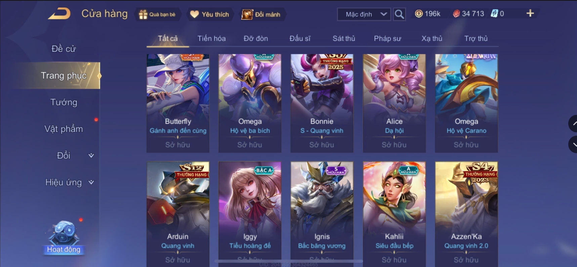Viewport: 577px width, 267px height.
Task: Open Bonnie S - Quang vinh skin card
Action: (322, 103)
